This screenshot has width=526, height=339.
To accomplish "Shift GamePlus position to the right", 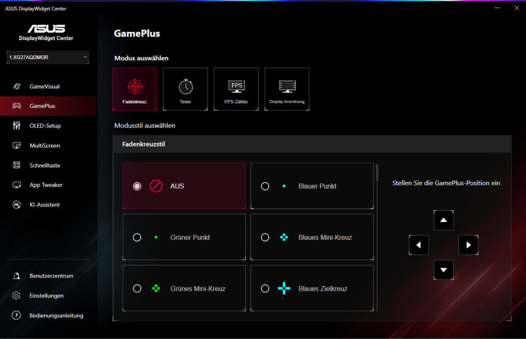I will point(468,245).
